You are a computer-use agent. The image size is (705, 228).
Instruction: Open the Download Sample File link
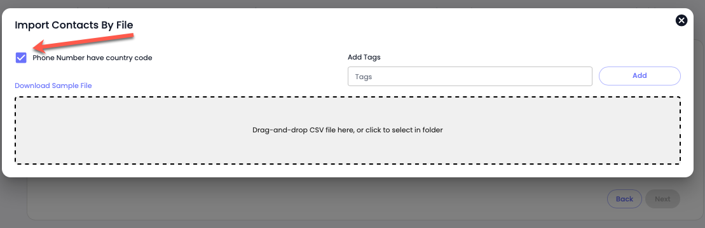pyautogui.click(x=53, y=85)
